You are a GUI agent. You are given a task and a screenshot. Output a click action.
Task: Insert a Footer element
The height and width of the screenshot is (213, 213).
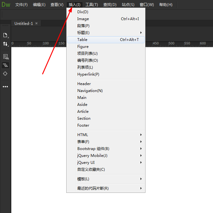[106, 125]
